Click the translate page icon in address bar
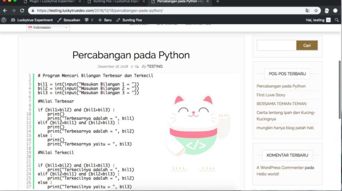The image size is (342, 191). pyautogui.click(x=307, y=10)
